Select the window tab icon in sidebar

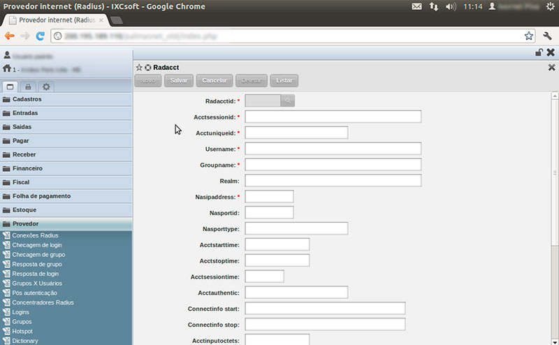pyautogui.click(x=10, y=87)
